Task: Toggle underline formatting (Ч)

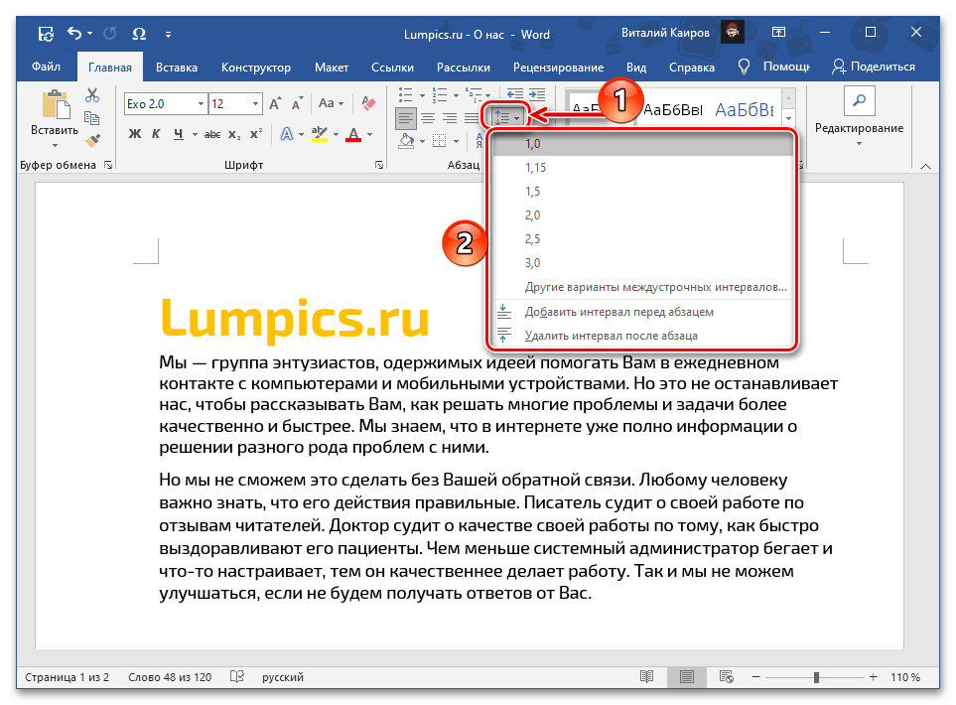Action: pos(178,133)
